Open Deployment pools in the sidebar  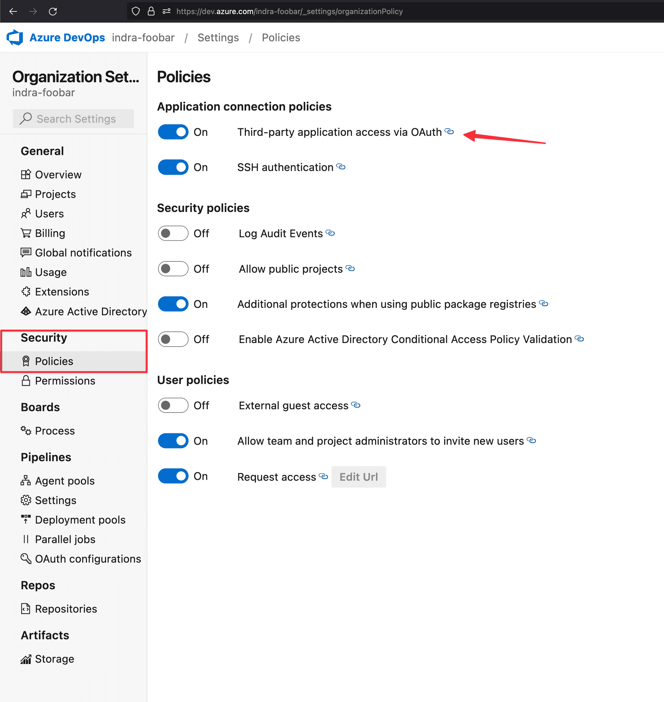(x=73, y=519)
